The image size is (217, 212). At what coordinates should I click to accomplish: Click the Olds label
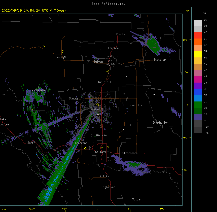coord(98,99)
